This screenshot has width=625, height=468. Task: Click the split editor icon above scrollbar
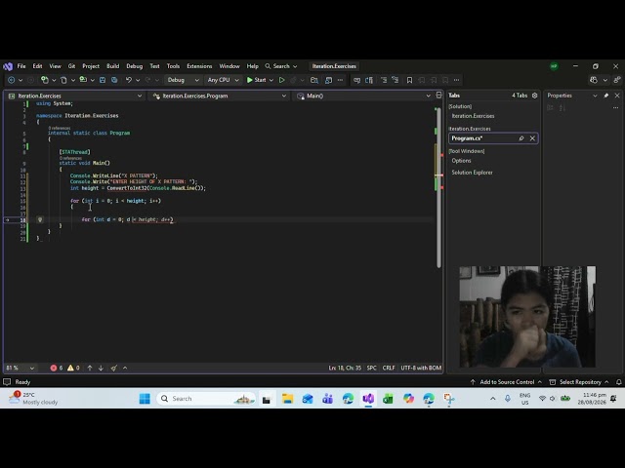click(x=438, y=96)
